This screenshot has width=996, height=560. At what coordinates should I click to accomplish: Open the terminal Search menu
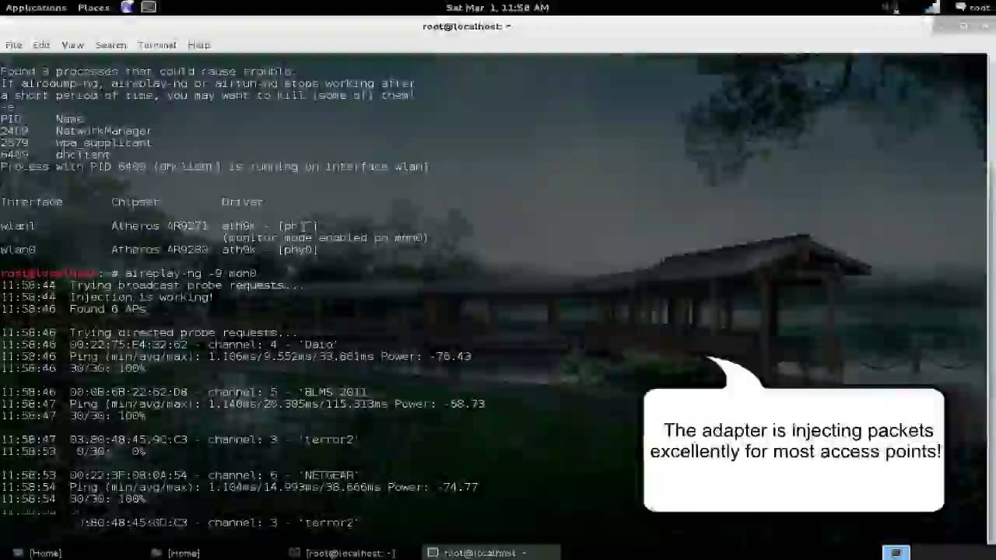tap(110, 45)
